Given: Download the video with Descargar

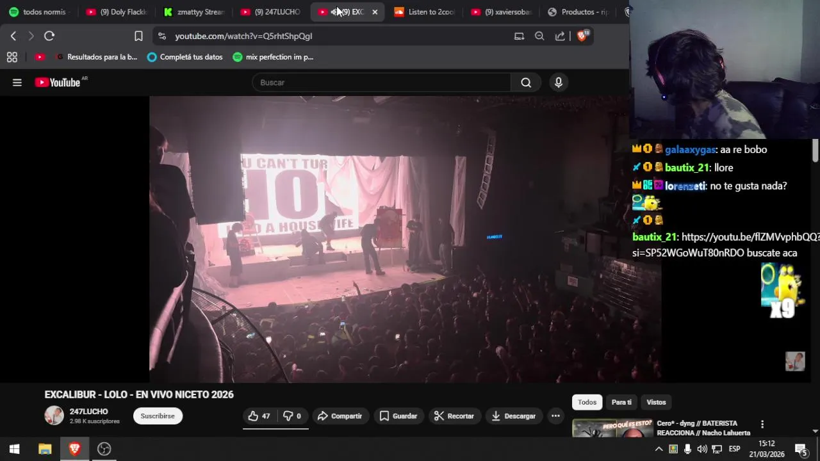Looking at the screenshot, I should [x=513, y=416].
